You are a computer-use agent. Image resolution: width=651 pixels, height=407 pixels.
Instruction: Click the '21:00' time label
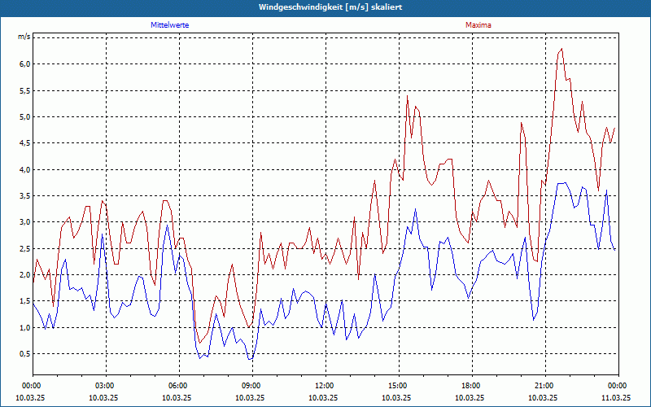pyautogui.click(x=545, y=386)
